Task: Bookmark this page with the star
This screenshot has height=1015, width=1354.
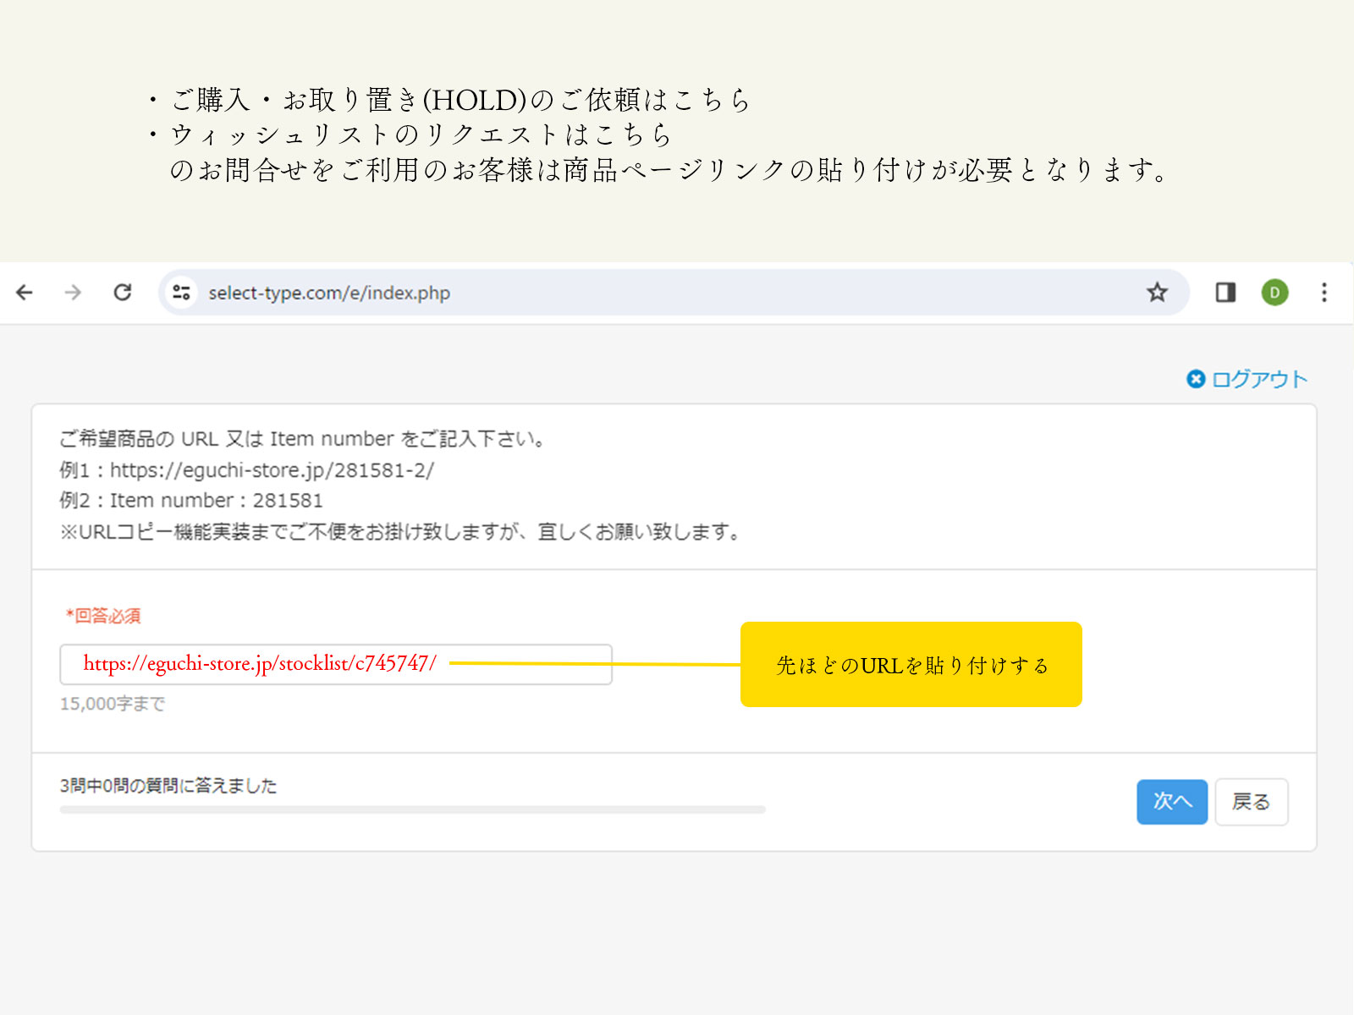Action: tap(1157, 293)
